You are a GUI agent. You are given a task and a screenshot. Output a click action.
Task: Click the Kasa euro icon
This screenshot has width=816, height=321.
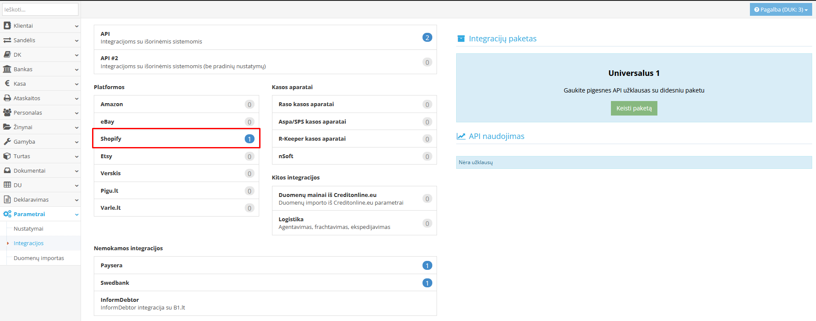tap(7, 84)
